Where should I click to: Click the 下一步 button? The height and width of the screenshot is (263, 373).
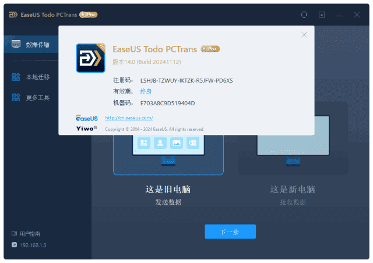coord(230,232)
